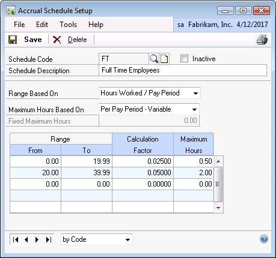Go to last record navigation arrow
Viewport: 276px width, 258px height.
[x=49, y=239]
